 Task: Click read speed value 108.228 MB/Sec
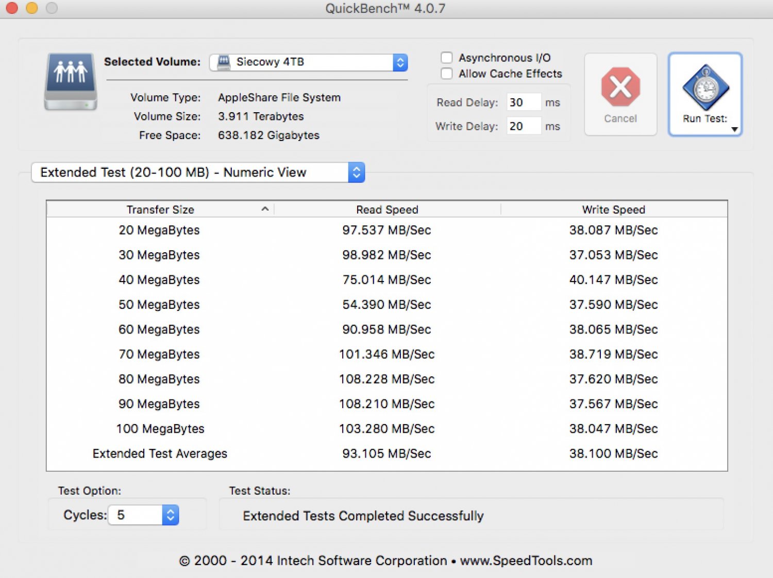click(386, 379)
